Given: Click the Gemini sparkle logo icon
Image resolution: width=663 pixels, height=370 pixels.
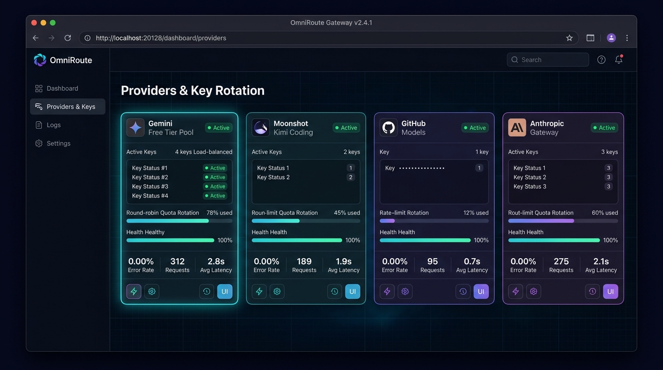Looking at the screenshot, I should 135,128.
